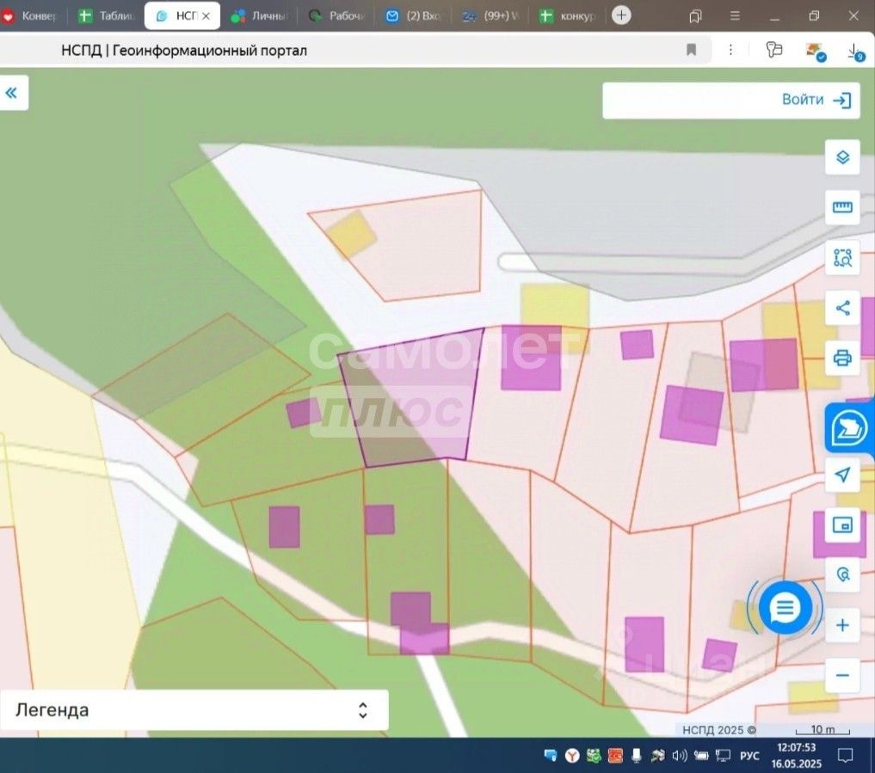The image size is (875, 773).
Task: Collapse the sidebar with double-chevron button
Action: [x=12, y=93]
